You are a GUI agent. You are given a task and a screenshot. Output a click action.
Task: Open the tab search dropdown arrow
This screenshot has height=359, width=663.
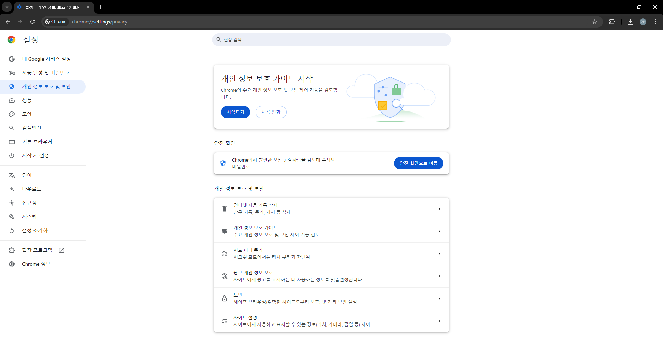(x=7, y=7)
